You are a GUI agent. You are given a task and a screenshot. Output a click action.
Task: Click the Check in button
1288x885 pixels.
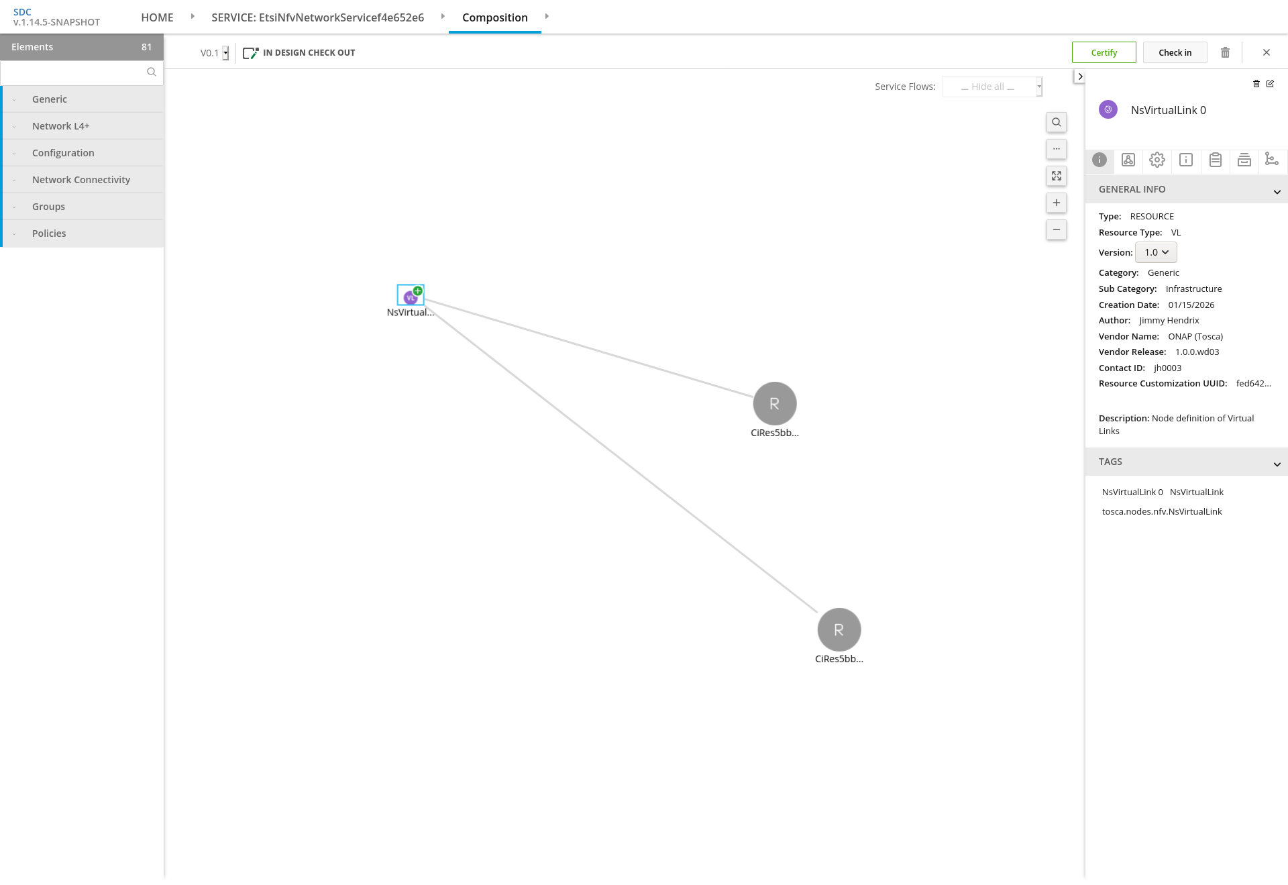pyautogui.click(x=1175, y=52)
